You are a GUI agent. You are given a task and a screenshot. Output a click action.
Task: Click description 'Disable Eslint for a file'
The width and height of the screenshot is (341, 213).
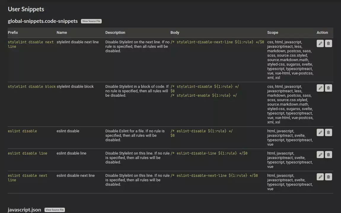point(135,135)
